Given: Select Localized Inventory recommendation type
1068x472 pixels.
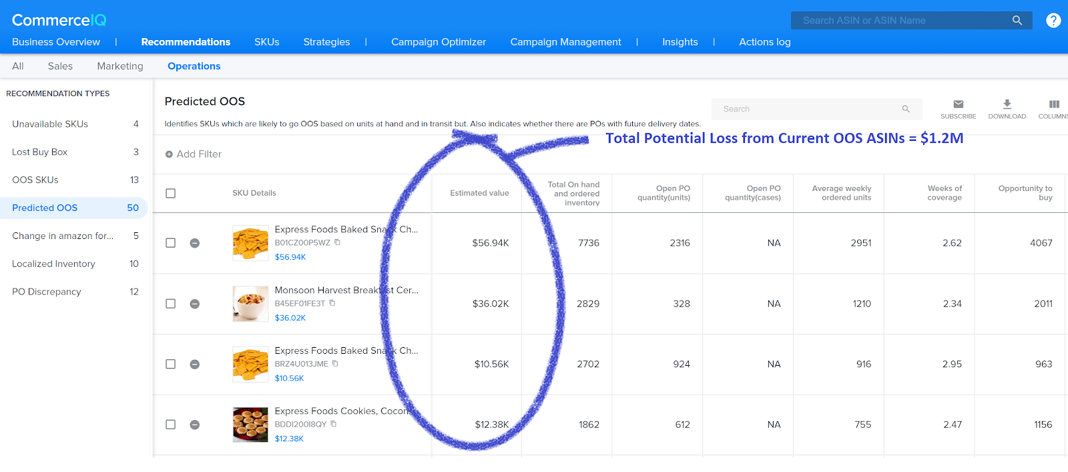Looking at the screenshot, I should click(x=74, y=264).
